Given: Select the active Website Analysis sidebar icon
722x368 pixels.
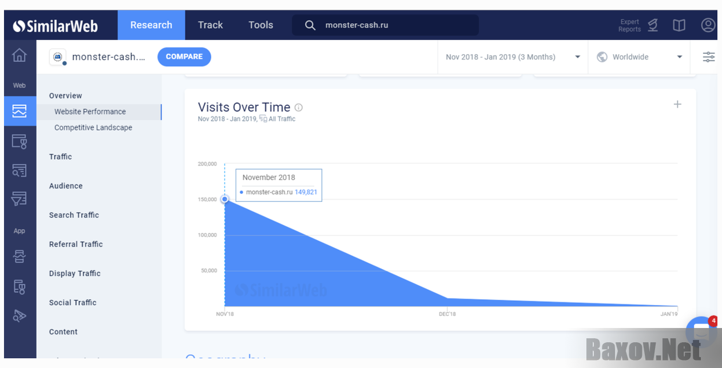Looking at the screenshot, I should 20,111.
